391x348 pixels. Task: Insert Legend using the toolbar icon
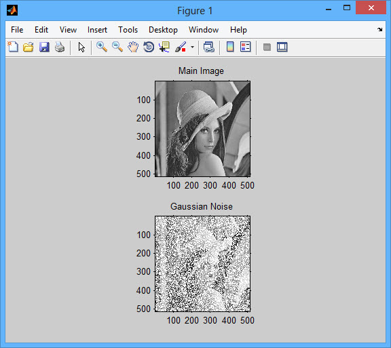245,47
